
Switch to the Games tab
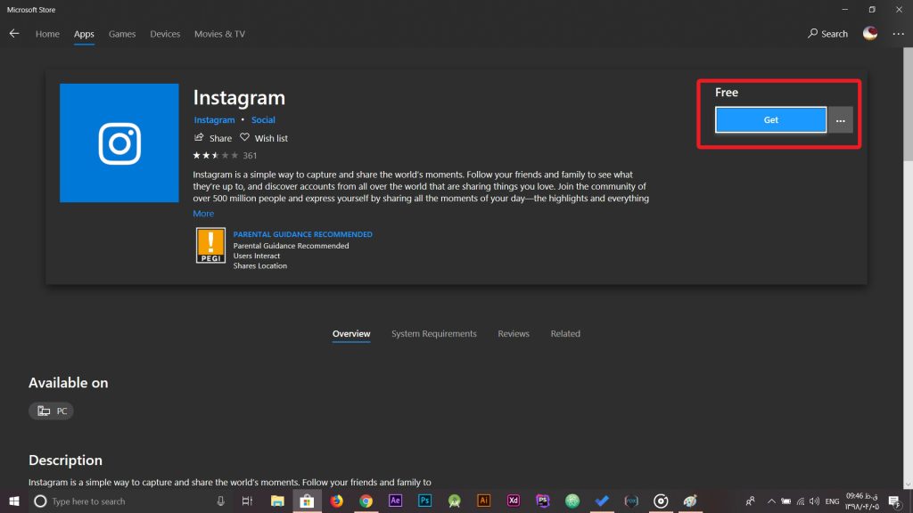[x=122, y=34]
